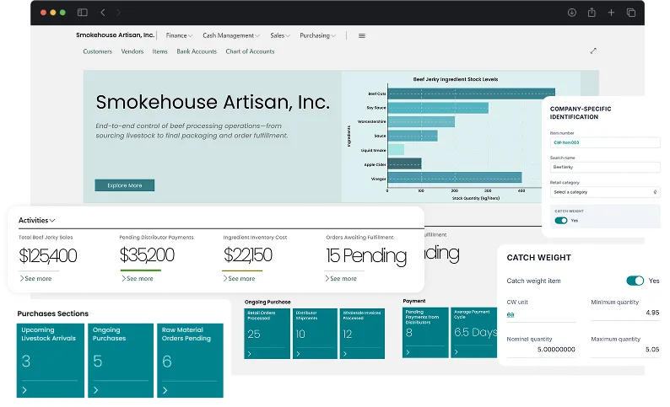Screen dimensions: 670x407
Task: Click the Beef Cuts bar in chart
Action: (x=472, y=94)
